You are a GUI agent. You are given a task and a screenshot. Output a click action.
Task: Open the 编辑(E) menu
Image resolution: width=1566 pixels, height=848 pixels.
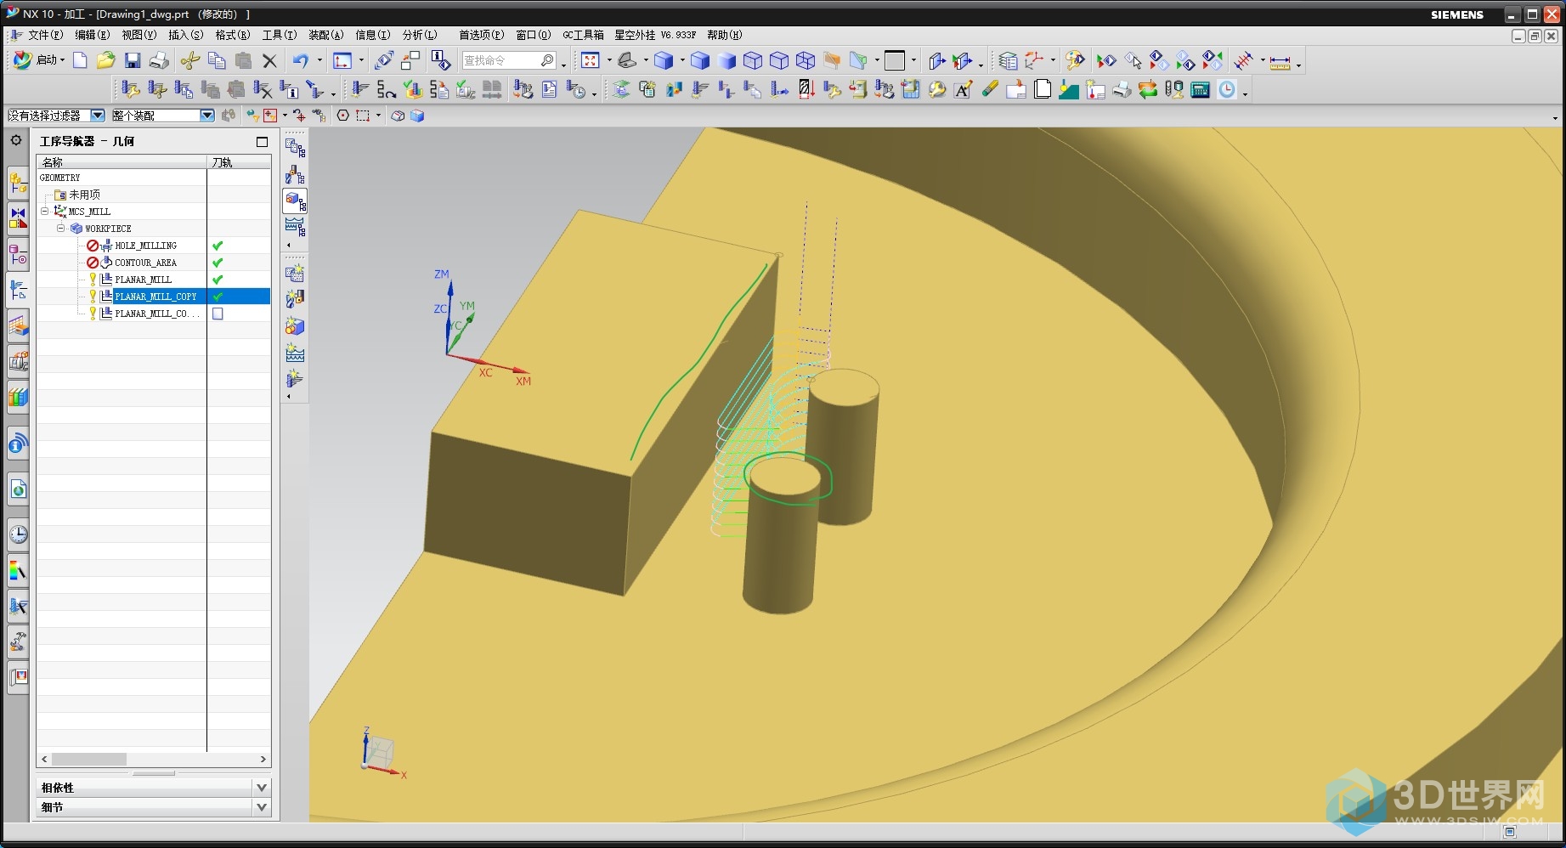92,35
